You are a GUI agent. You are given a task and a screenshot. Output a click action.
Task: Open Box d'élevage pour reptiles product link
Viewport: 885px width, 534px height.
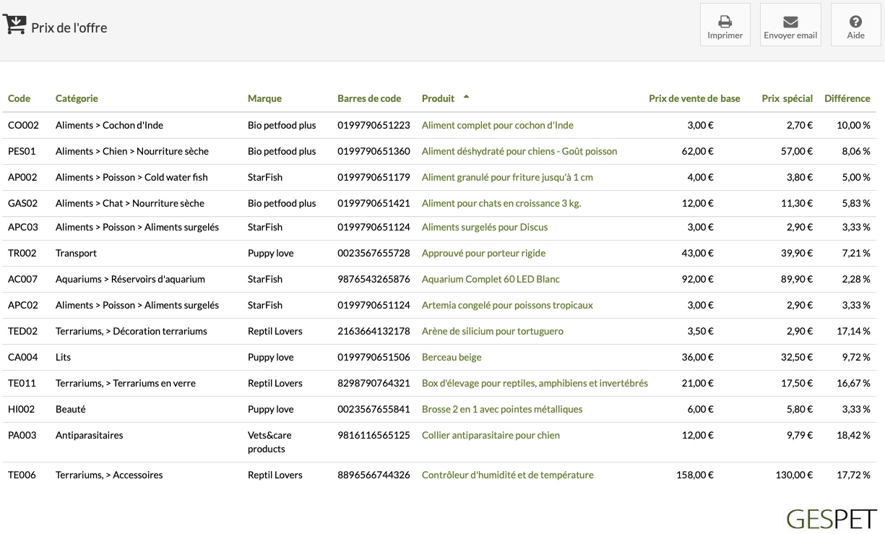[535, 383]
